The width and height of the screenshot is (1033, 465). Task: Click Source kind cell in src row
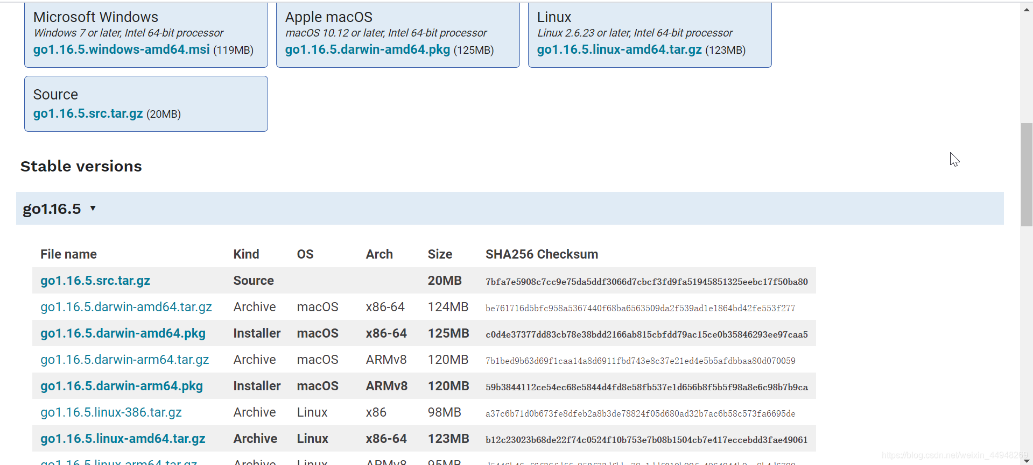point(254,281)
